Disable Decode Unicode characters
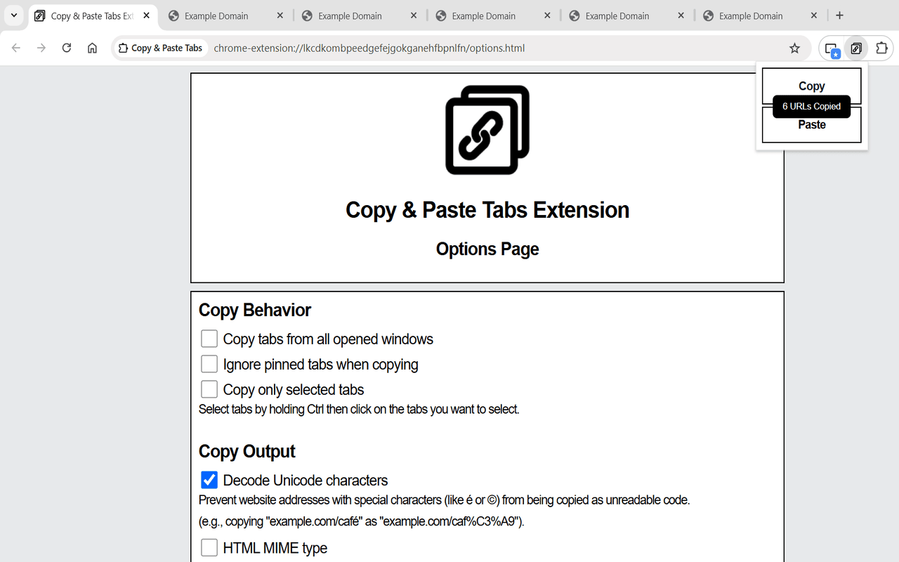This screenshot has height=562, width=899. tap(209, 479)
